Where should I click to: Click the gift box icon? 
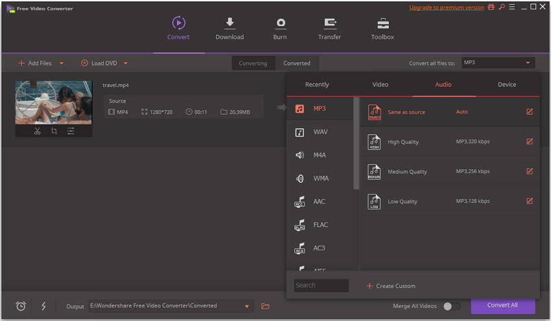pos(491,6)
